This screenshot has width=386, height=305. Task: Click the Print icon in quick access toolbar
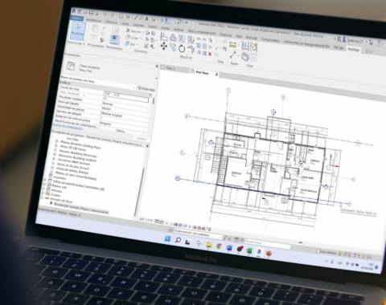pyautogui.click(x=121, y=16)
